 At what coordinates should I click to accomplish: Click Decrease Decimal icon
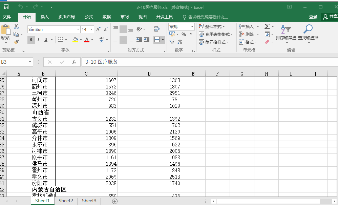179,42
